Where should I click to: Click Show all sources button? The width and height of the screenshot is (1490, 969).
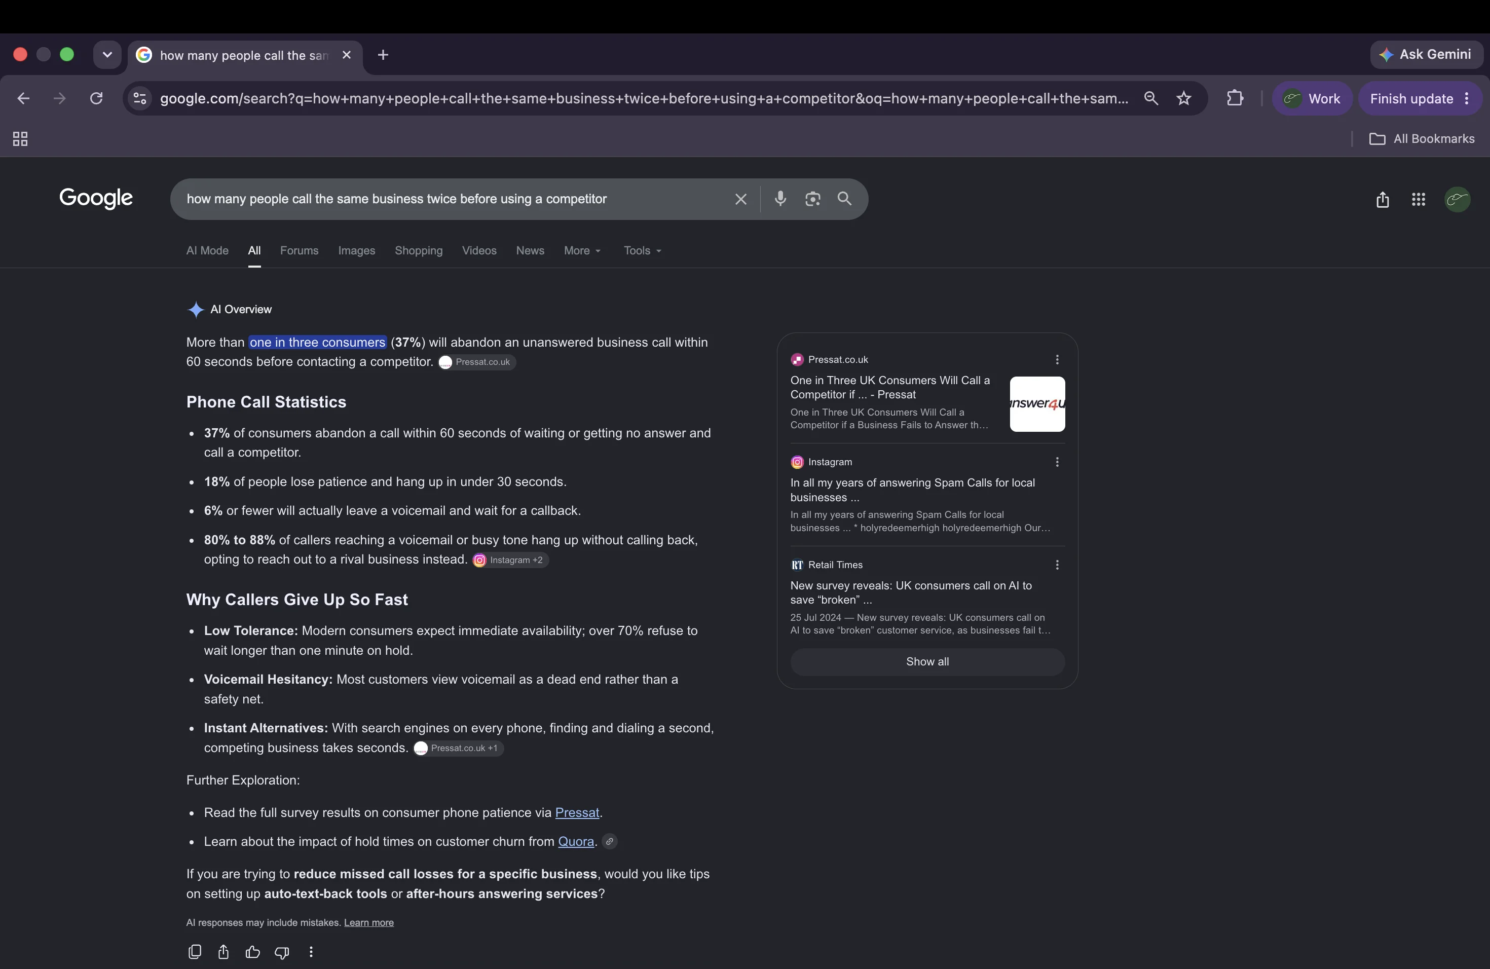click(927, 662)
